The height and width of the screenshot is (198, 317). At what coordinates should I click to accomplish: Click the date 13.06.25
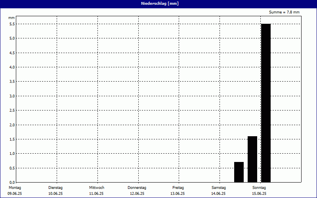pyautogui.click(x=178, y=194)
